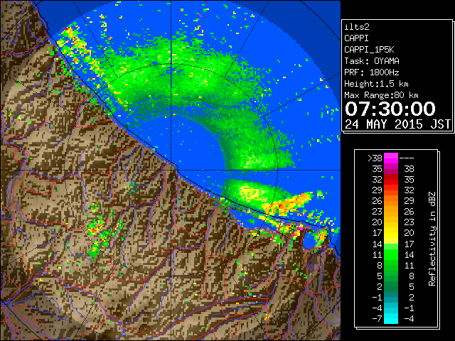Select the 'PRF: 1800Hz' entry
This screenshot has width=455, height=341.
tap(372, 72)
